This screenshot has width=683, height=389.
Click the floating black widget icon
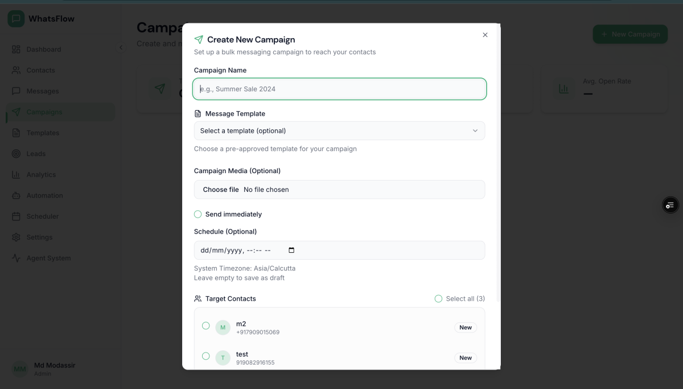pos(670,205)
